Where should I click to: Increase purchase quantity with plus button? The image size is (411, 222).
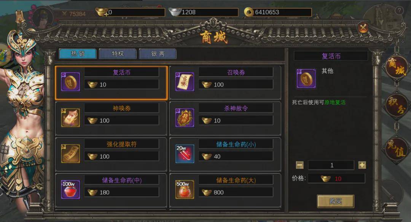pyautogui.click(x=362, y=165)
